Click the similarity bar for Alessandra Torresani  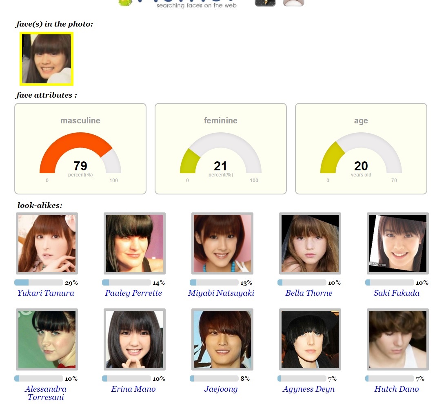[x=39, y=378]
